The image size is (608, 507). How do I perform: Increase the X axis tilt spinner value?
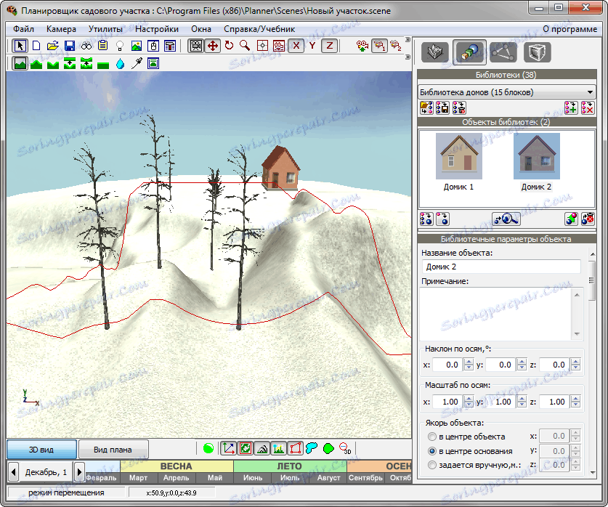(x=469, y=362)
